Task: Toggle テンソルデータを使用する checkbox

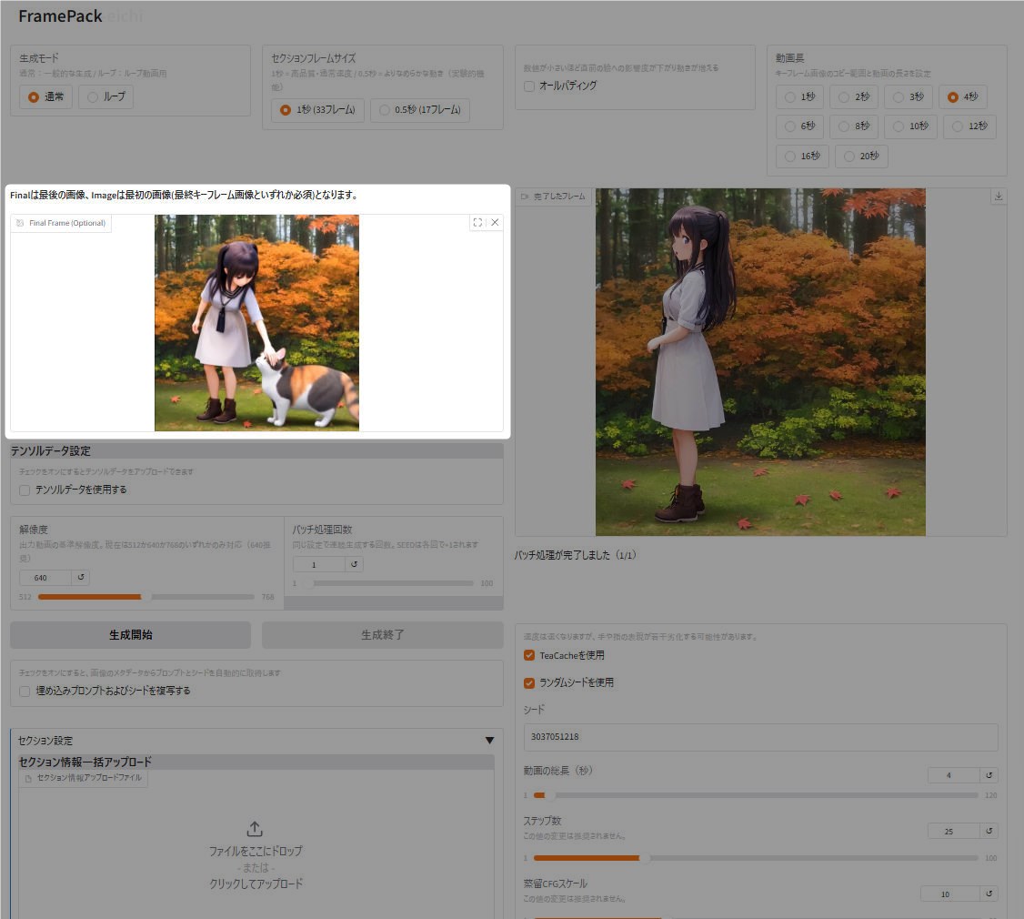Action: click(x=25, y=490)
